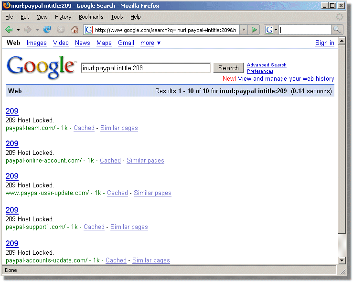
Task: Open the Maps link
Action: tap(104, 43)
